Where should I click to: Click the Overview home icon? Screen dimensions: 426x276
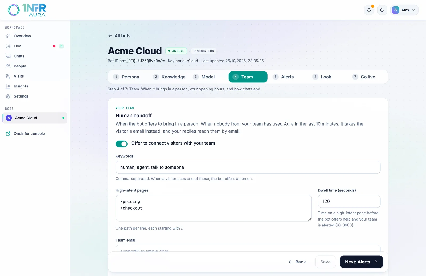[8, 36]
